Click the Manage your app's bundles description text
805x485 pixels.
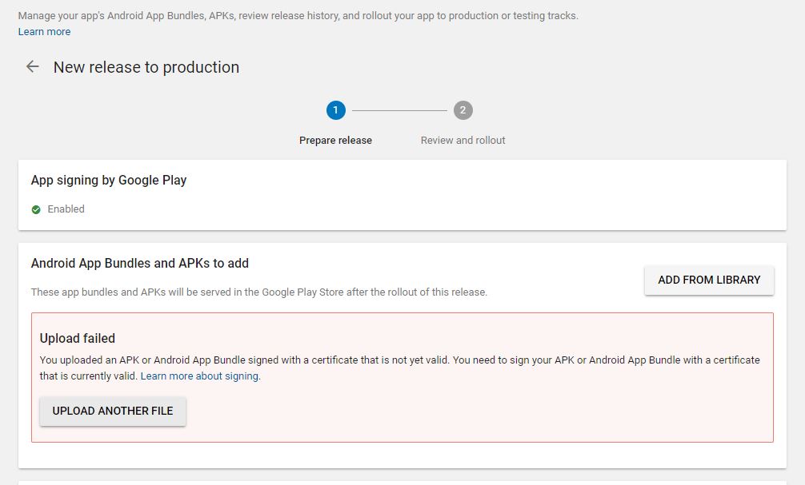298,16
